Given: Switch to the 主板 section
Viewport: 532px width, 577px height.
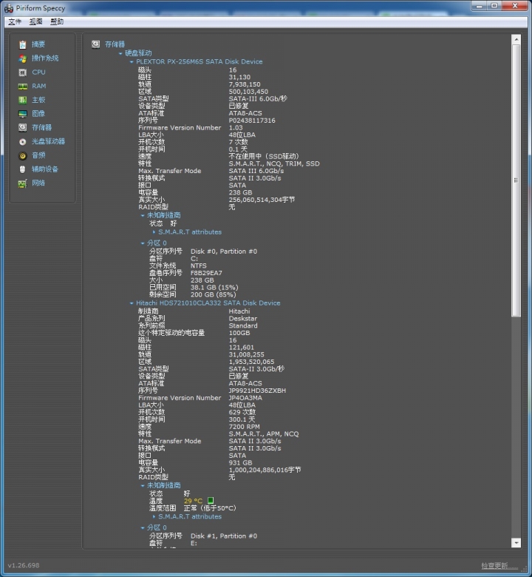Looking at the screenshot, I should pos(38,100).
